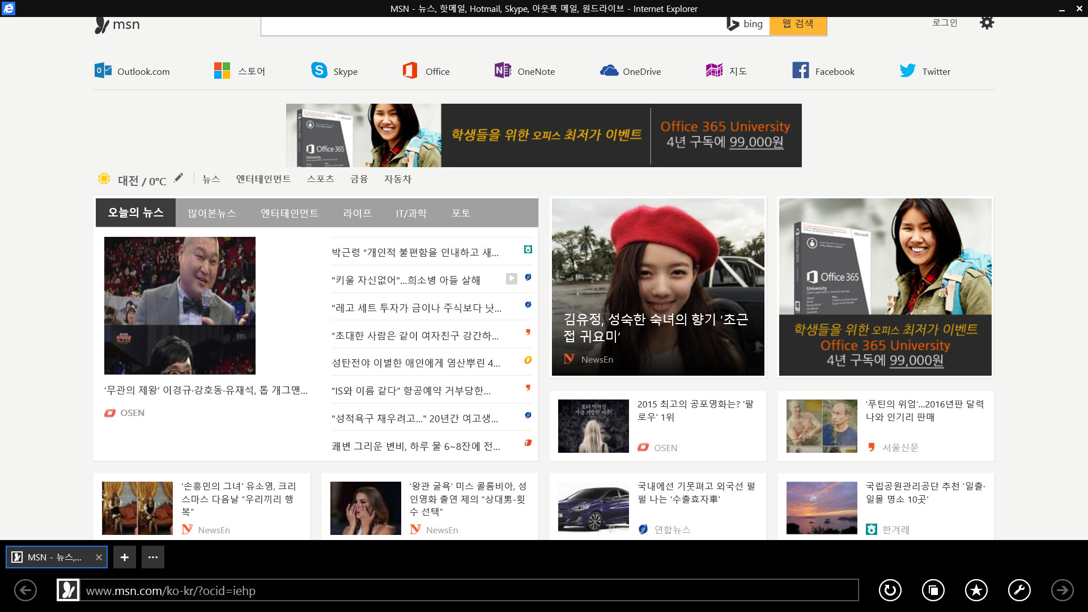Click the 대전 / 0°C weather text
The image size is (1088, 612).
[142, 181]
